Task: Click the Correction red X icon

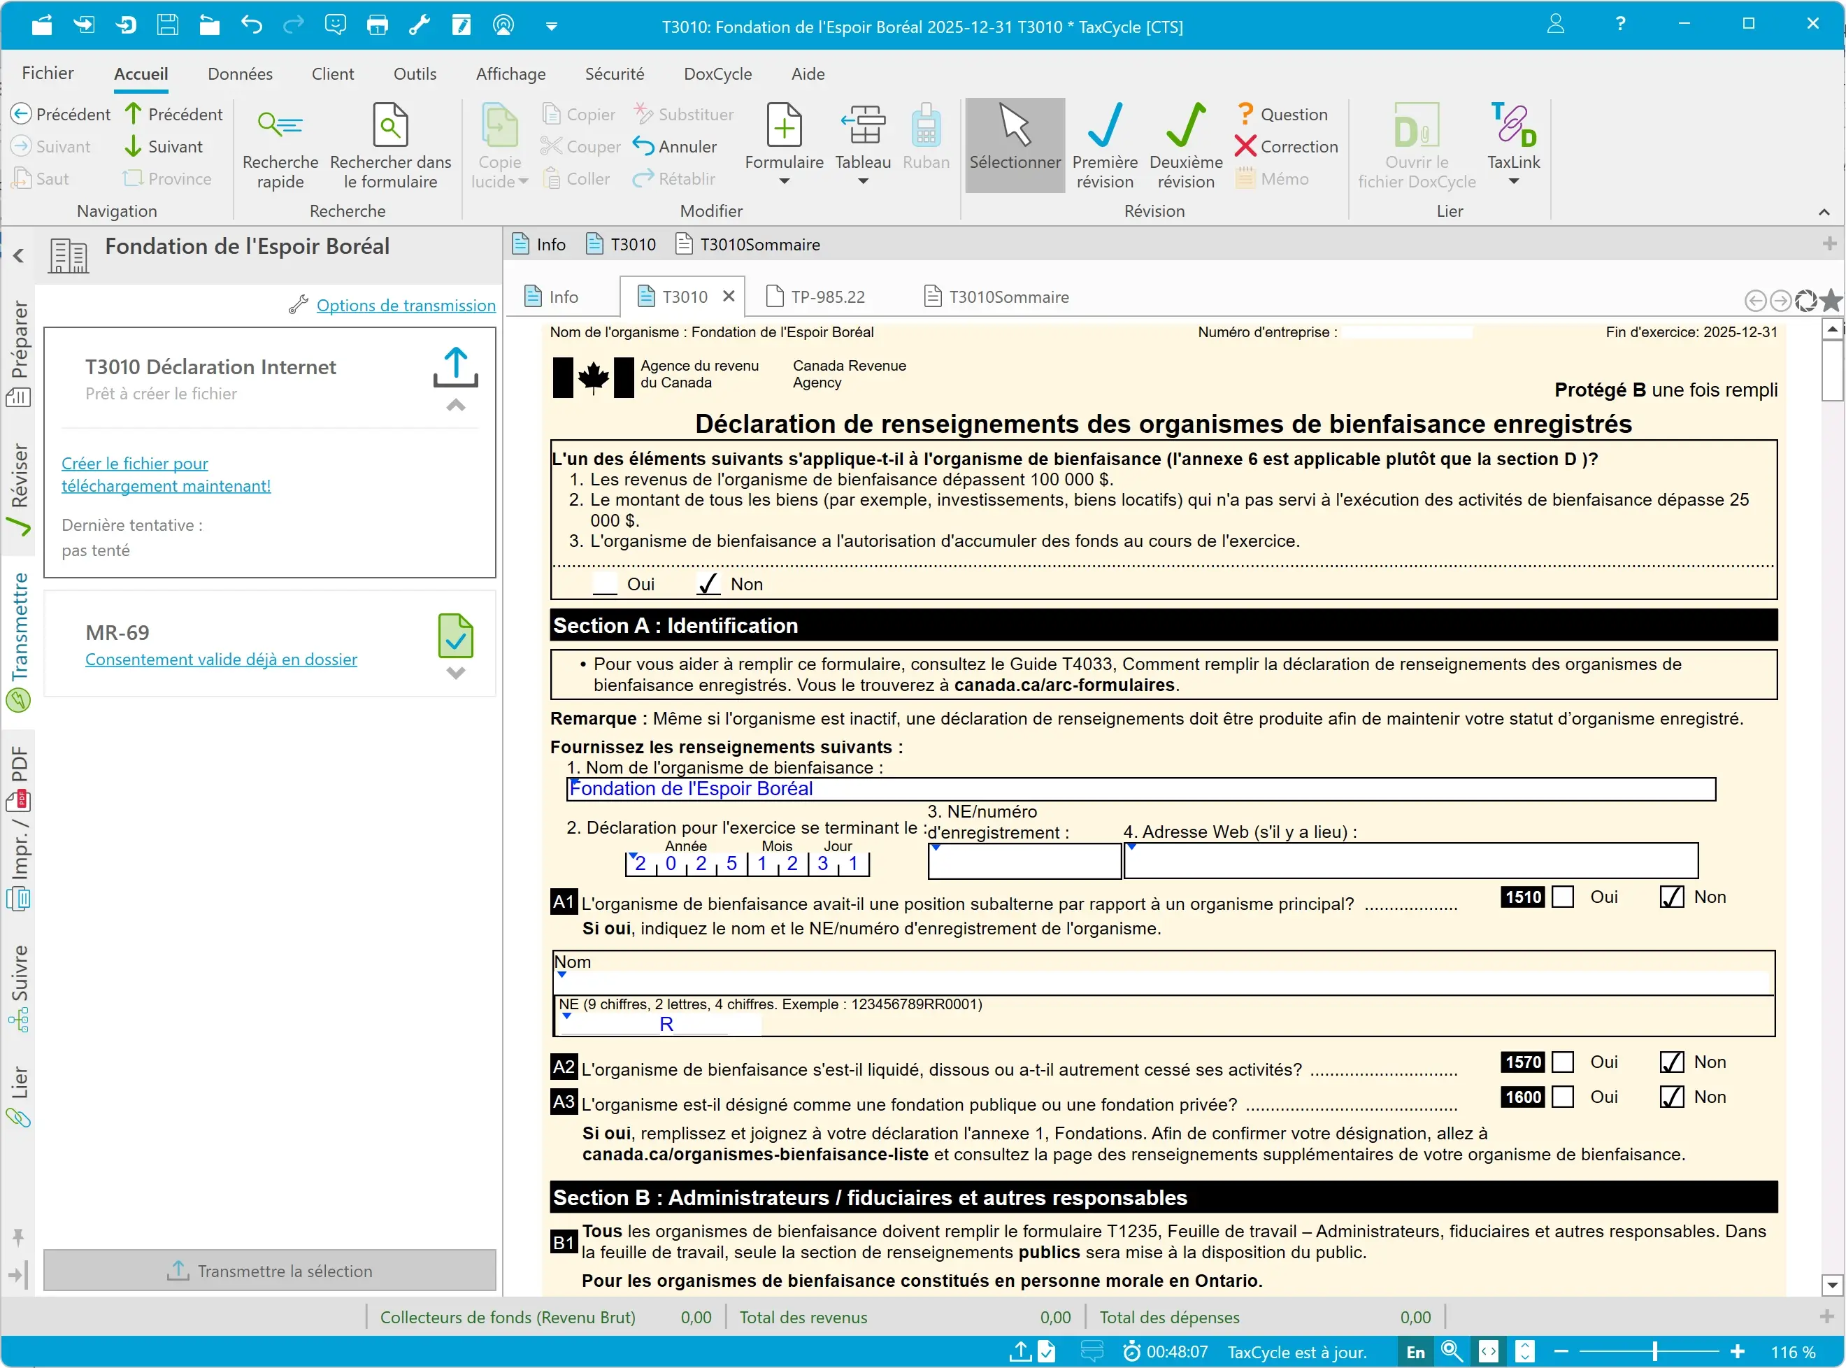Action: [x=1245, y=147]
